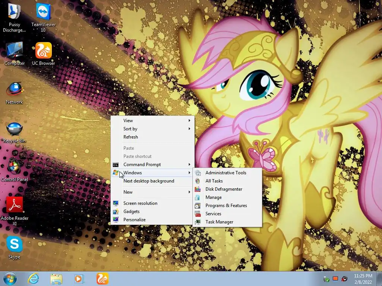Click the Show desktop strip beside the clock
Viewport: 382px width, 286px height.
click(379, 279)
